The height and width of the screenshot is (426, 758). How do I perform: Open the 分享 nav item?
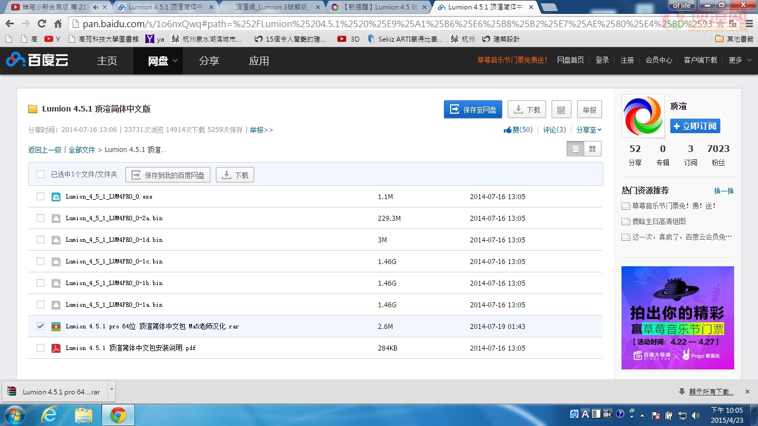pyautogui.click(x=209, y=60)
